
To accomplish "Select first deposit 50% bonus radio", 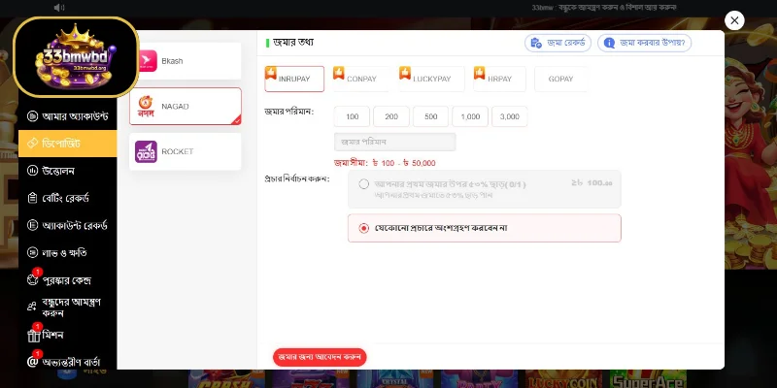I will tap(363, 184).
